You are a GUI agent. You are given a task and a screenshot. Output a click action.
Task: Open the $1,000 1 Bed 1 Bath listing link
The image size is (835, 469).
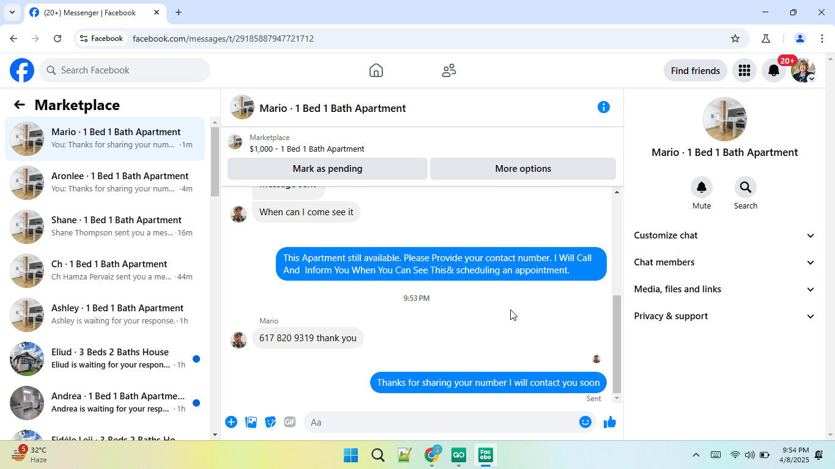[x=306, y=149]
